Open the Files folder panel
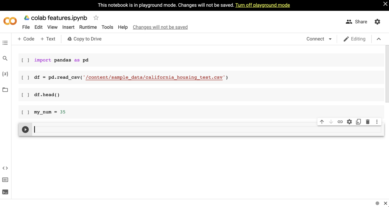The image size is (389, 207). [x=5, y=90]
